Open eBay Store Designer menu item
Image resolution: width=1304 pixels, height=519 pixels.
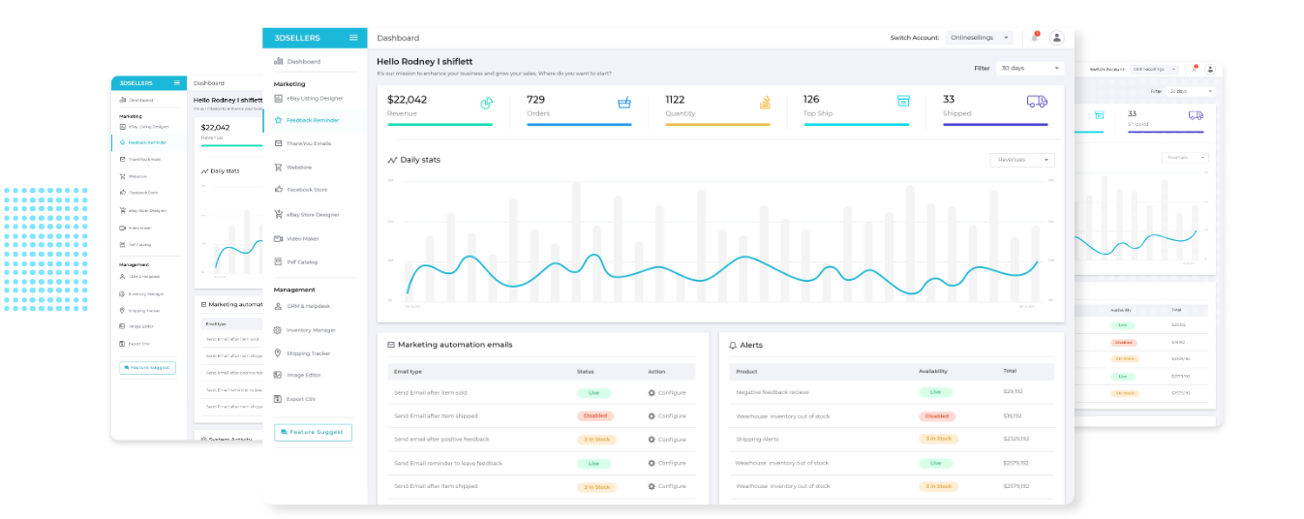pyautogui.click(x=315, y=215)
